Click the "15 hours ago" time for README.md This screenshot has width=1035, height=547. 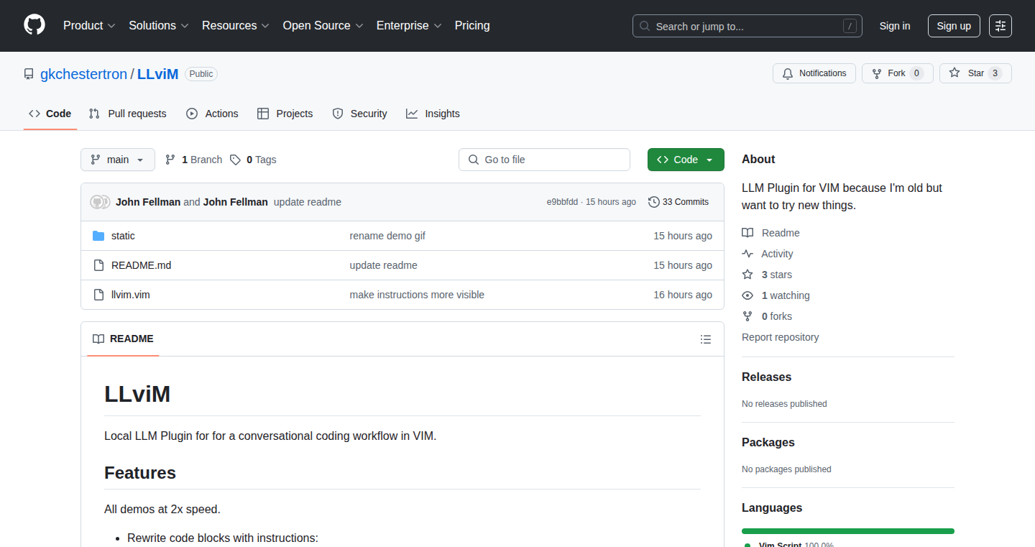[x=683, y=265]
